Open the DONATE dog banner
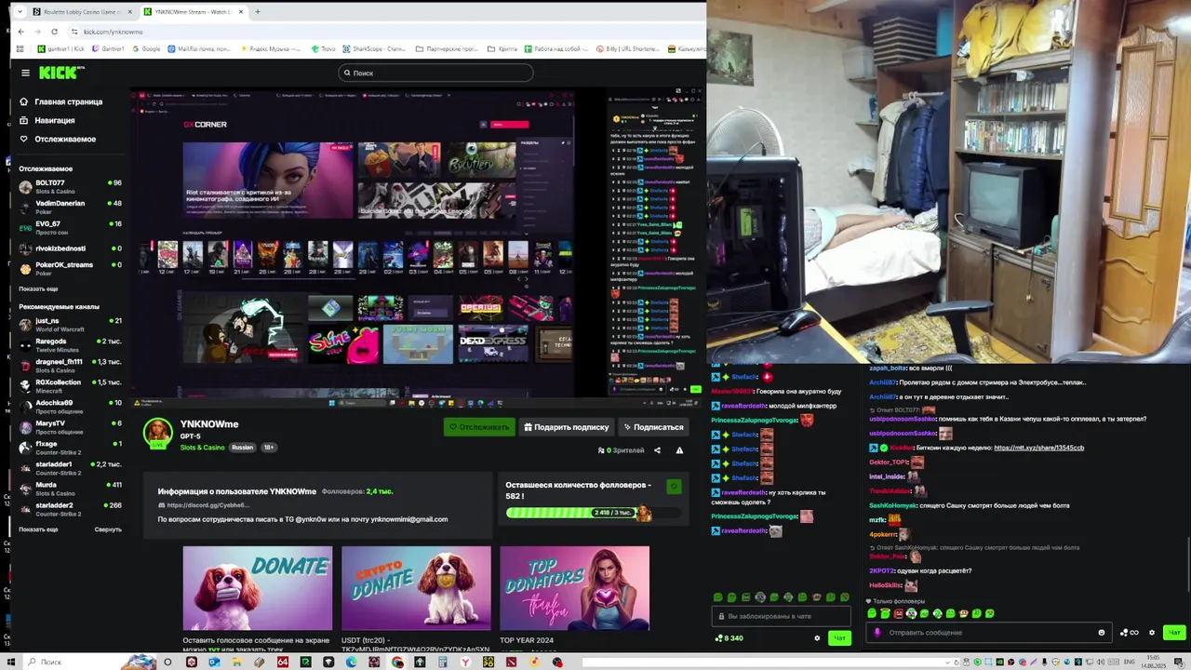Viewport: 1191px width, 670px height. (258, 588)
